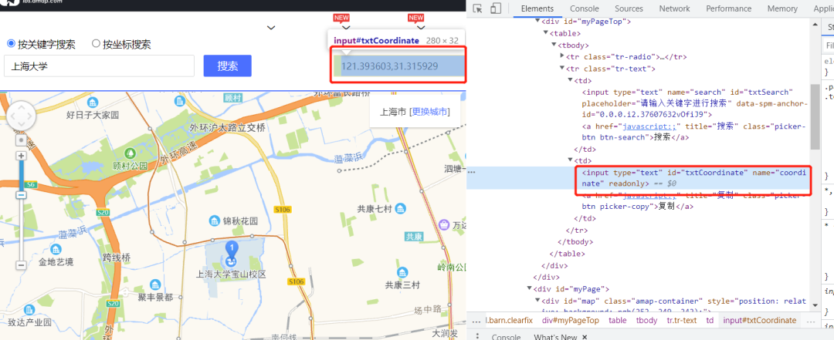Select the 按坐标搜索 radio button
The height and width of the screenshot is (340, 834).
97,44
